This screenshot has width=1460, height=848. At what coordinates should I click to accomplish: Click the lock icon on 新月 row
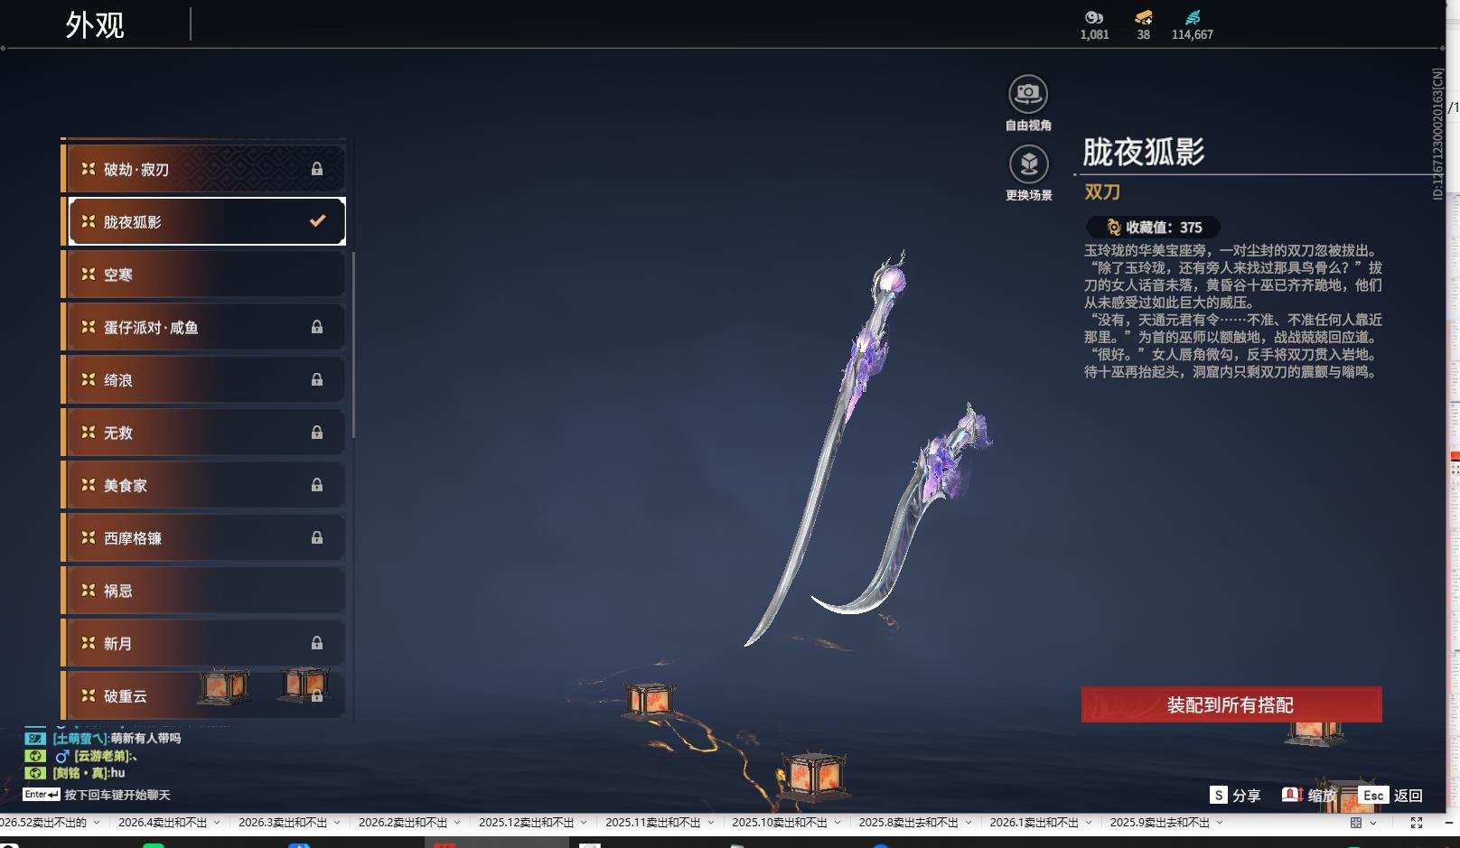click(317, 643)
